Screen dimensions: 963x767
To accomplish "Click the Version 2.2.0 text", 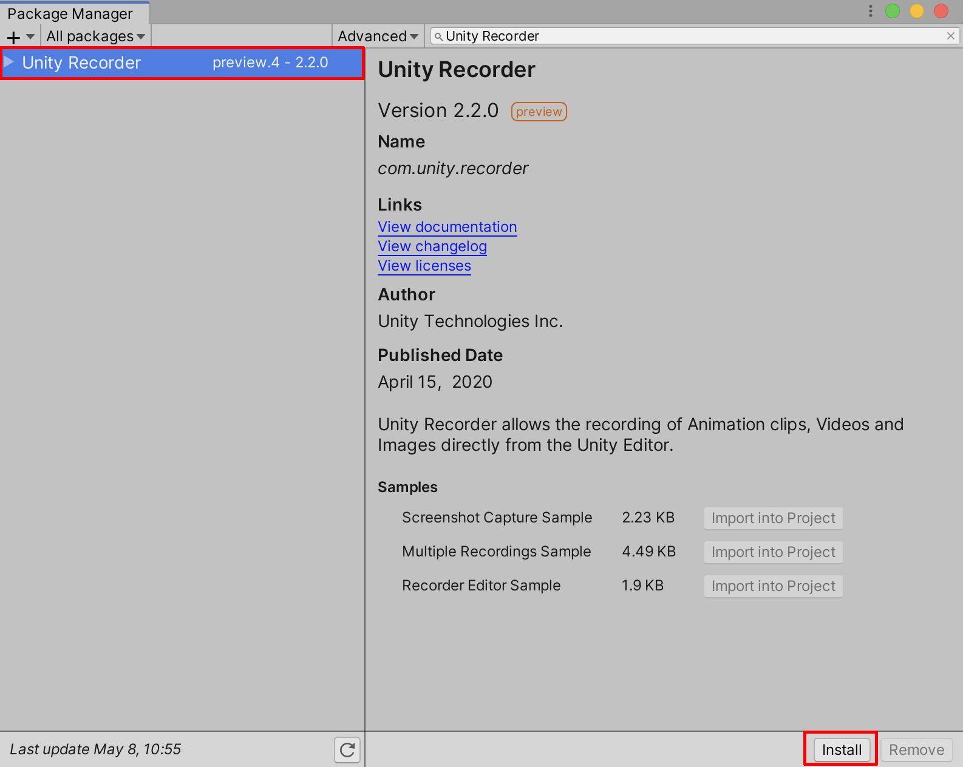I will tap(438, 110).
